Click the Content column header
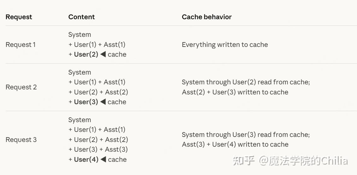The height and width of the screenshot is (175, 357). [x=81, y=17]
